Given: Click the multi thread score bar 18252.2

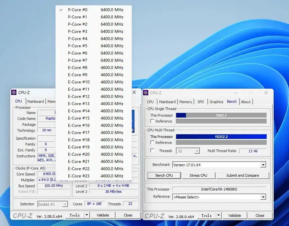Looking at the screenshot, I should [221, 137].
